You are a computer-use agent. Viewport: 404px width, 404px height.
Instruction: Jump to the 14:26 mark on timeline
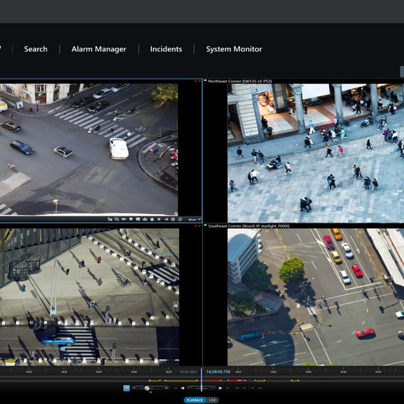(64, 372)
